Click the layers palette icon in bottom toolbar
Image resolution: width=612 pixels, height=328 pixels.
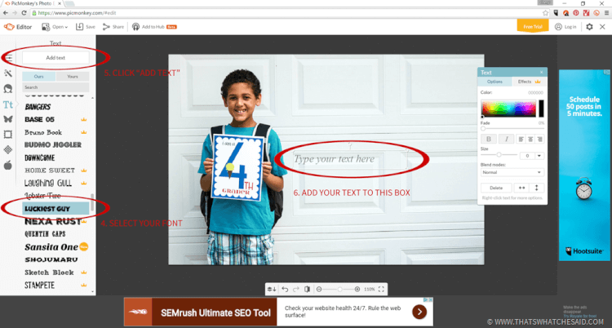(272, 289)
